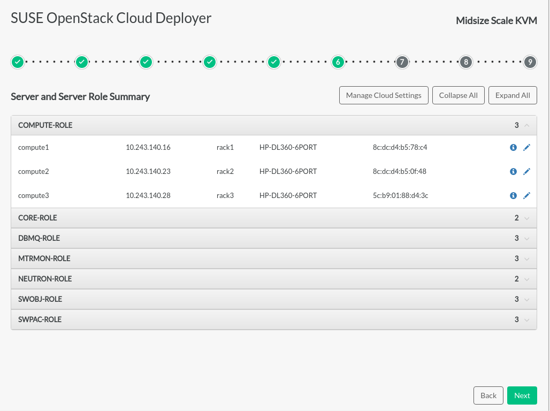Expand the MTRMON-ROLE row
This screenshot has height=411, width=550.
(x=527, y=259)
